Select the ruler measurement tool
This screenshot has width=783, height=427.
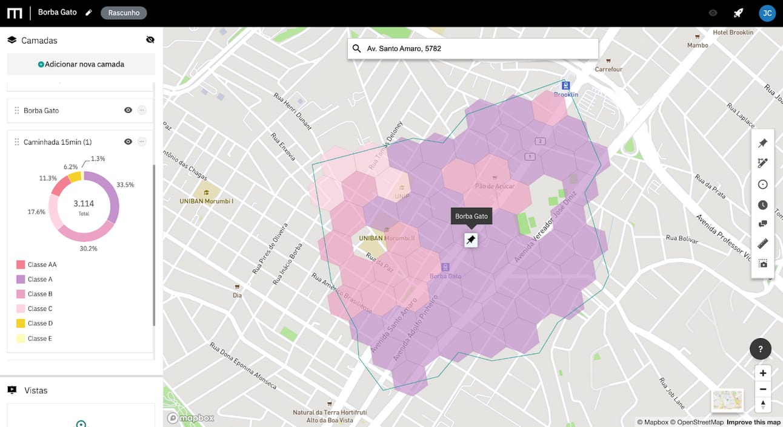click(x=763, y=244)
